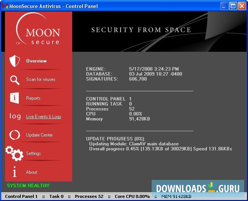
Task: Click the MoonSecure title bar app icon
Action: [x=5, y=6]
